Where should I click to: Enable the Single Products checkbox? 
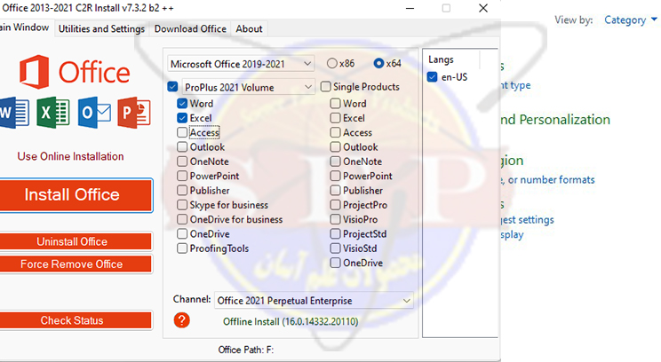[325, 87]
